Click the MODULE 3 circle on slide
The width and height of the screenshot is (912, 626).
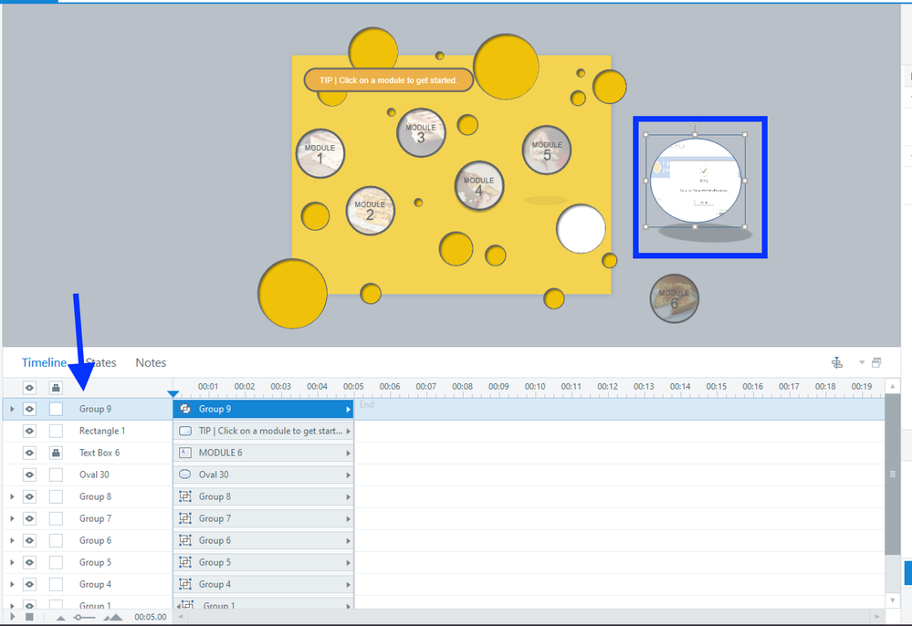421,132
